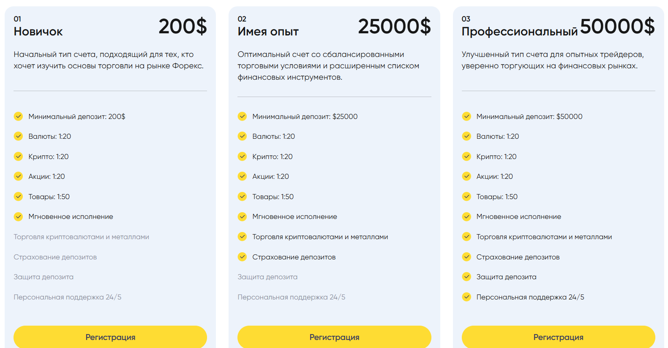Click Торговля криптовалютами и металлами in Профессиональный plan
Screen dimensions: 668x348
(x=544, y=237)
